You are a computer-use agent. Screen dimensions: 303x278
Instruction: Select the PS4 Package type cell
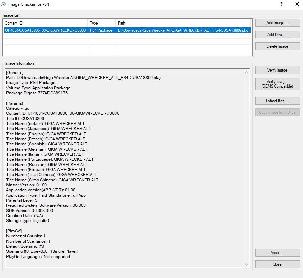102,30
